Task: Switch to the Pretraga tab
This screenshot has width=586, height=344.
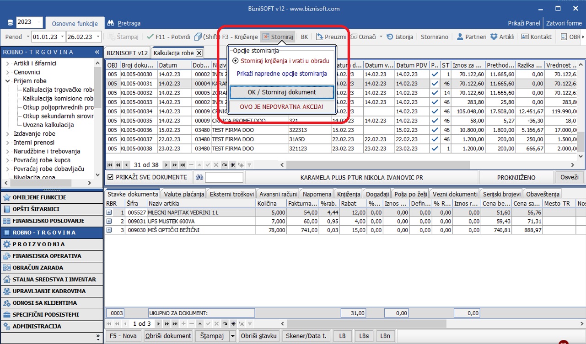Action: 124,23
